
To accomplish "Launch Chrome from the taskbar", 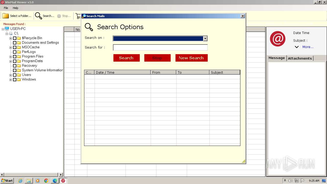I will [x=46, y=181].
